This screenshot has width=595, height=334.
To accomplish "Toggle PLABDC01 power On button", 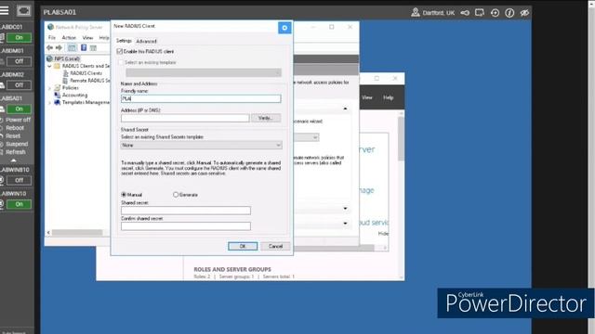I will coord(19,37).
